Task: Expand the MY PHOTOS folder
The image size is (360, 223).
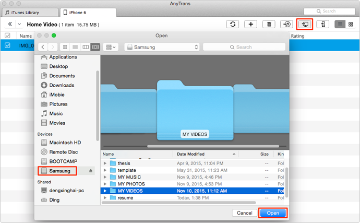Action: pyautogui.click(x=105, y=184)
